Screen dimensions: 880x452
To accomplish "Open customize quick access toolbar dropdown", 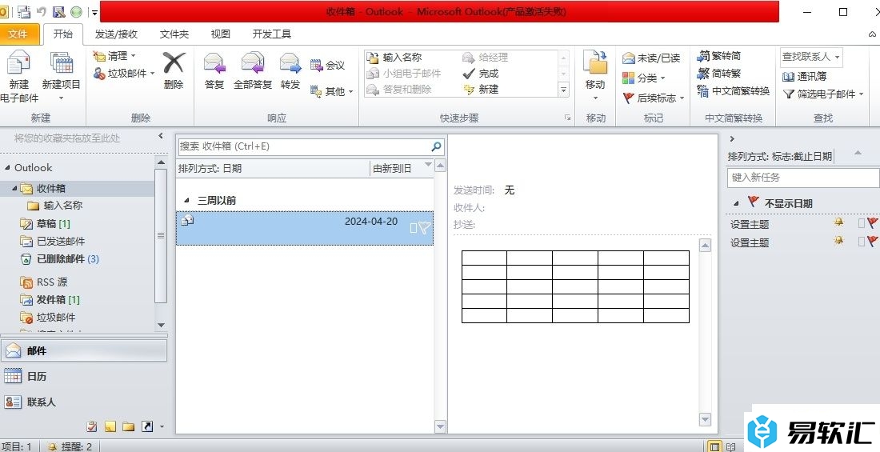I will pyautogui.click(x=95, y=12).
